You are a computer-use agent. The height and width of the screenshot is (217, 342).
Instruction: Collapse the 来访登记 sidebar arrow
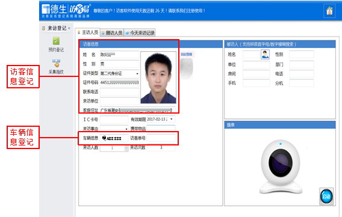[x=69, y=28]
